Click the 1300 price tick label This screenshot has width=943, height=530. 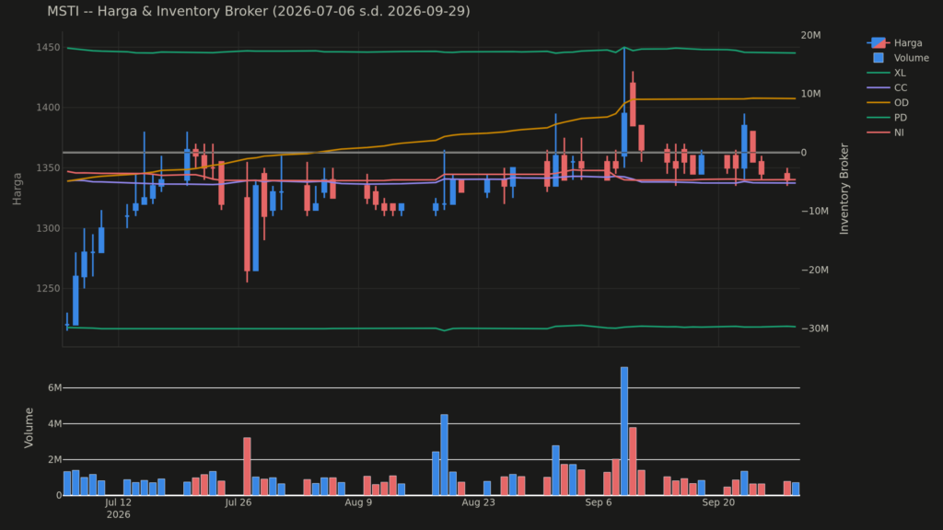point(48,228)
